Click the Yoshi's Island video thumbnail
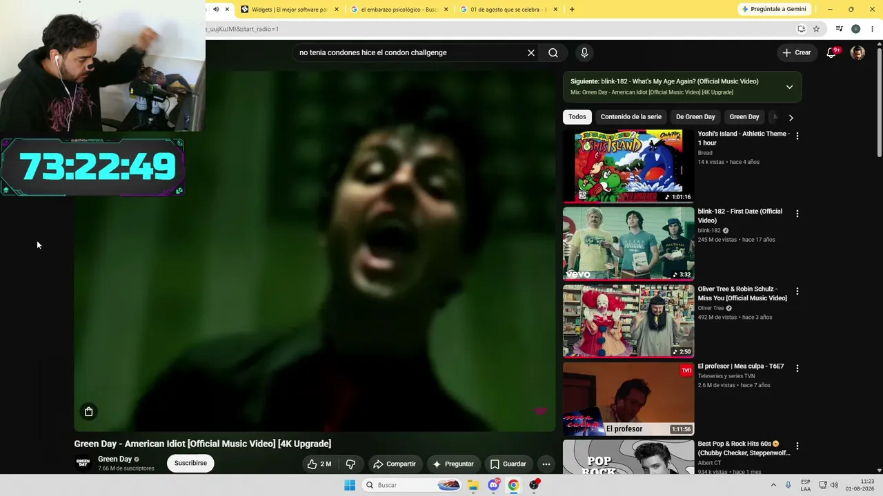 coord(628,166)
